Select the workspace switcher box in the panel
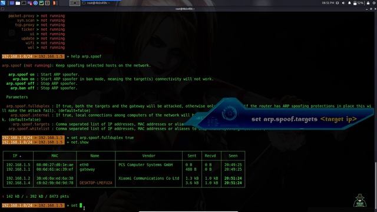Image resolution: width=377 pixels, height=212 pixels. click(x=75, y=3)
